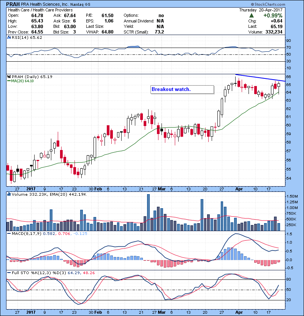Screen dimensions: 304x316
Task: Click the tallest bar in the volume panel
Action: 148,212
